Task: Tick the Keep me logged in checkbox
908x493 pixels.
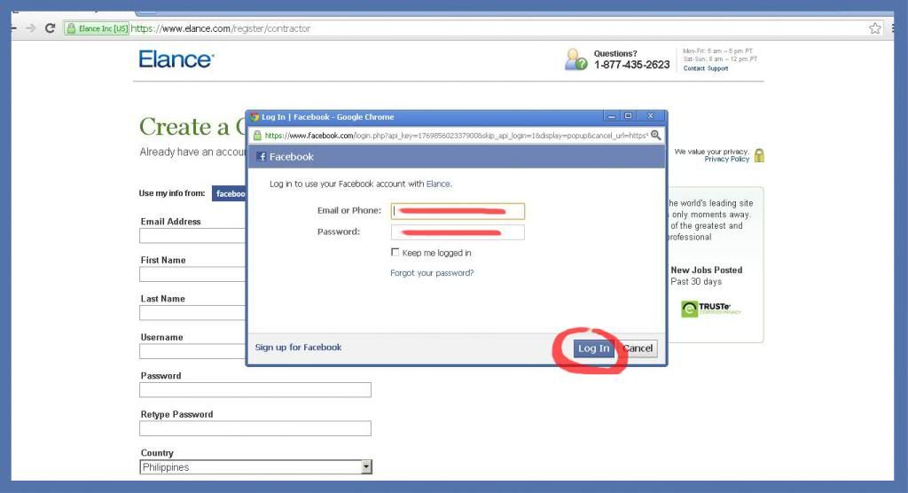Action: pos(395,252)
